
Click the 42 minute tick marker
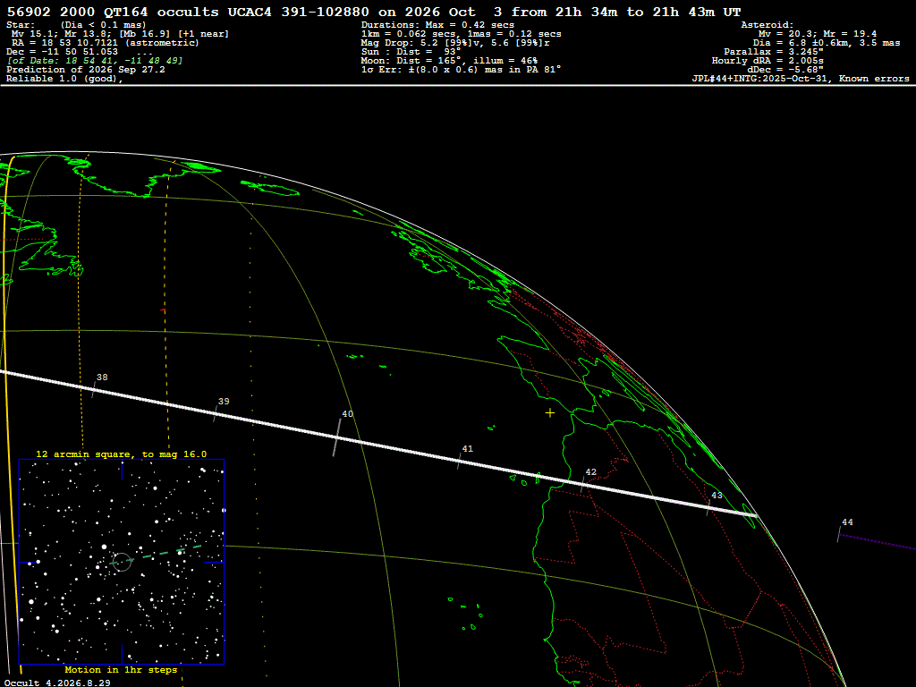(582, 485)
